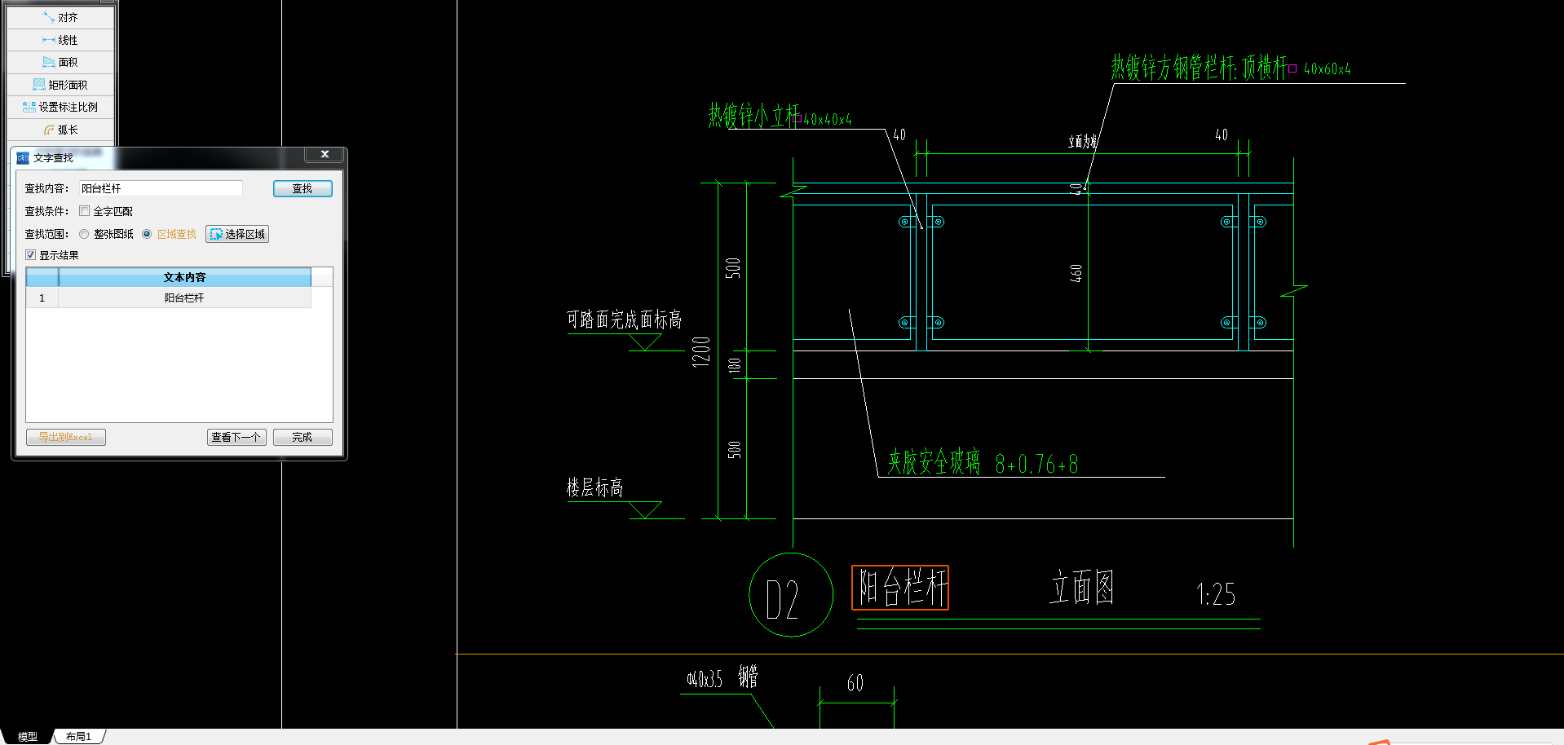
Task: Click the 可踏面完成面标高 label
Action: click(625, 320)
